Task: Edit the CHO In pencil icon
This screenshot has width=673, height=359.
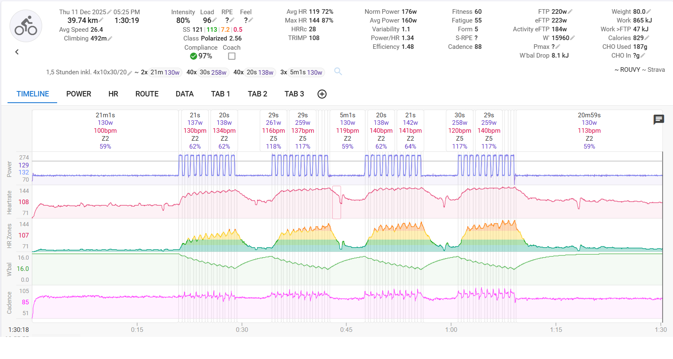Action: 643,56
